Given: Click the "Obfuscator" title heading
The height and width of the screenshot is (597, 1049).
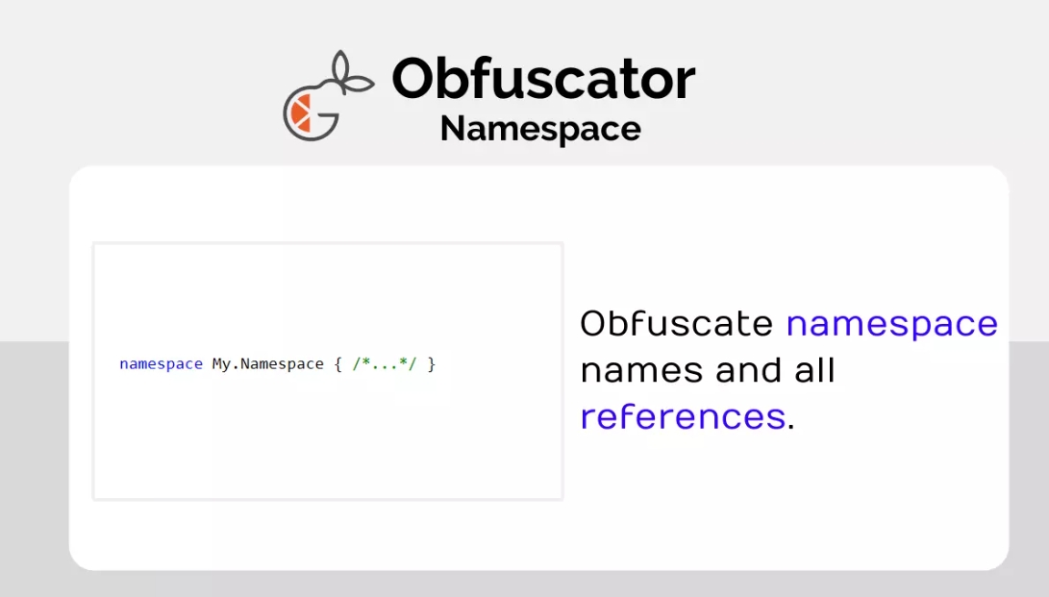Looking at the screenshot, I should (x=543, y=79).
